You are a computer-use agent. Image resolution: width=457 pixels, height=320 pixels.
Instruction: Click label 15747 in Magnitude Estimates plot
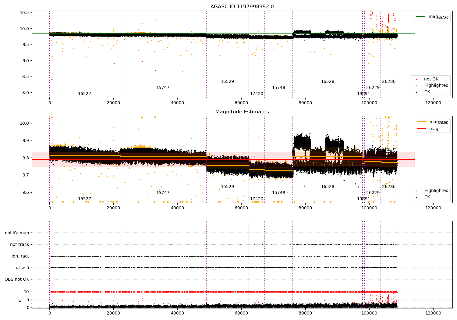click(x=163, y=193)
